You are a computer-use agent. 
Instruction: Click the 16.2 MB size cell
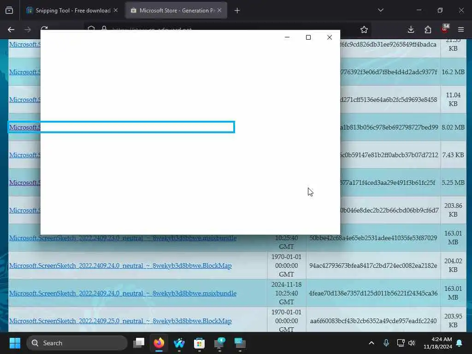click(453, 72)
